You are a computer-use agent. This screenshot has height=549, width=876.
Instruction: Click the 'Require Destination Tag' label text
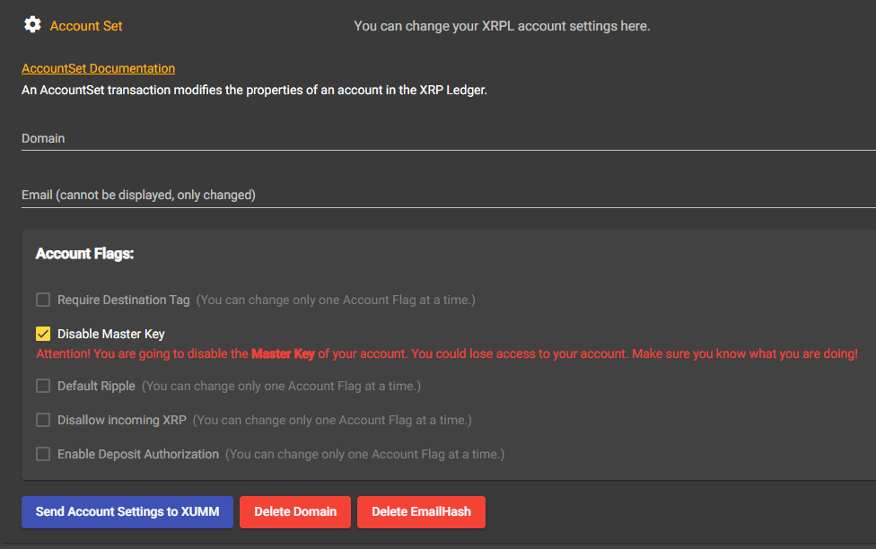(x=124, y=300)
